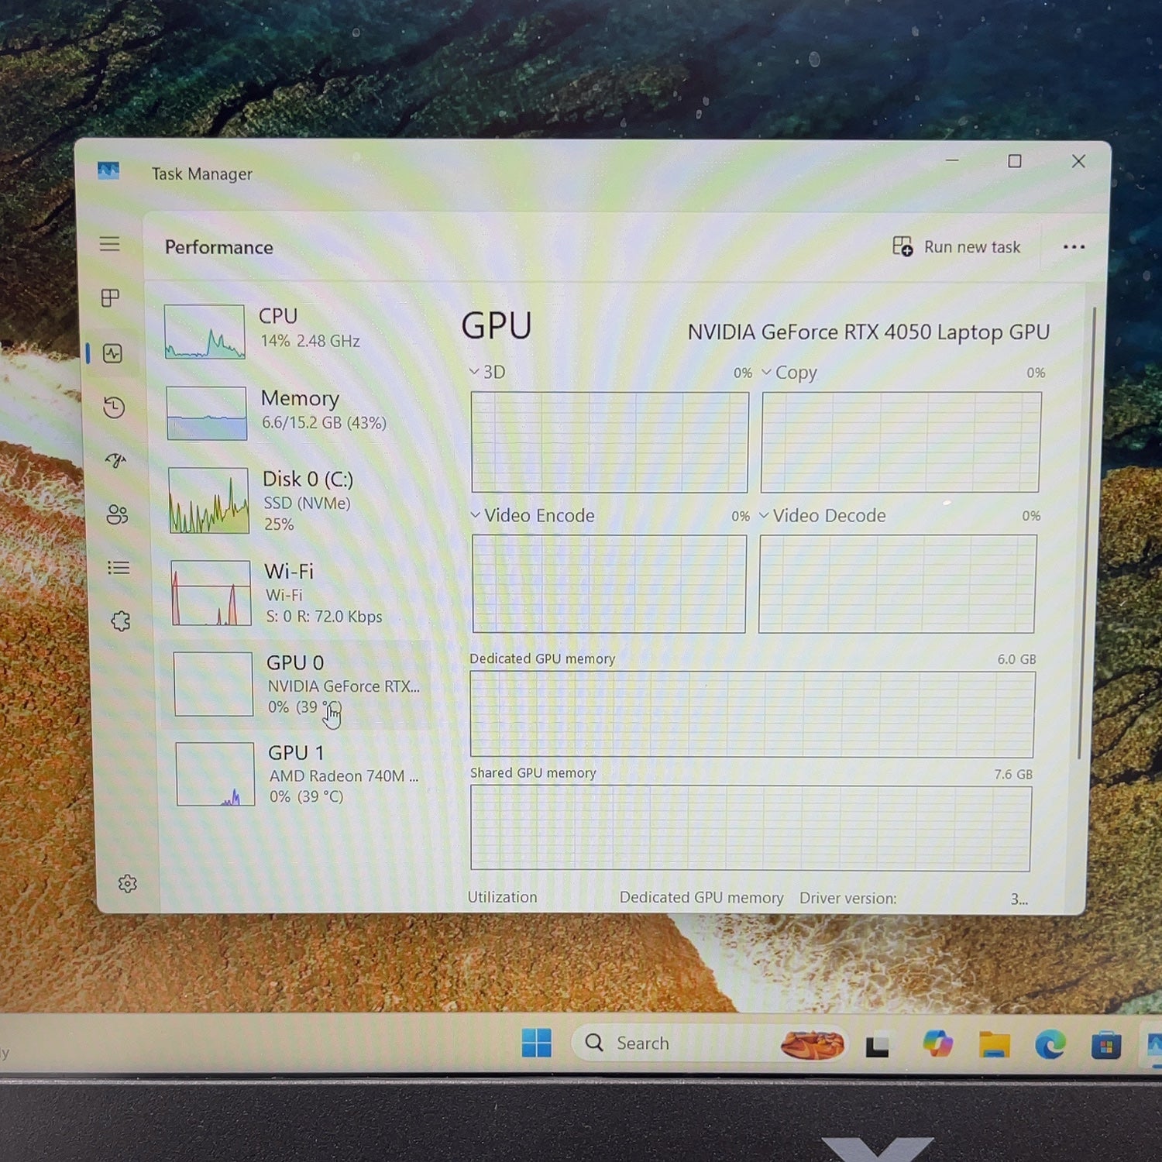Minimize the Task Manager window
The width and height of the screenshot is (1162, 1162).
point(952,160)
